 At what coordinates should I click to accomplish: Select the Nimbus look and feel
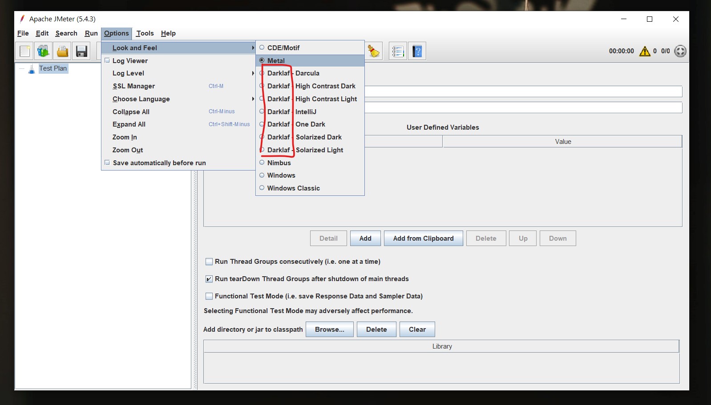310,163
